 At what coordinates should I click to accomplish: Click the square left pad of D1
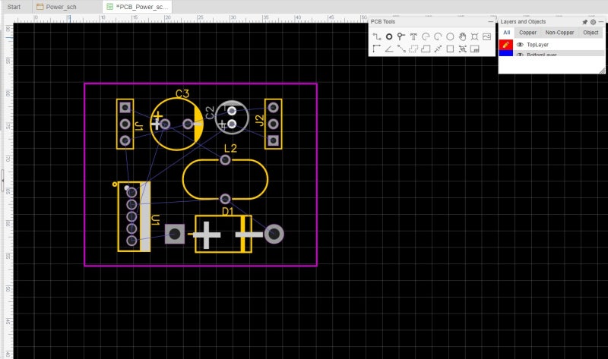[175, 234]
